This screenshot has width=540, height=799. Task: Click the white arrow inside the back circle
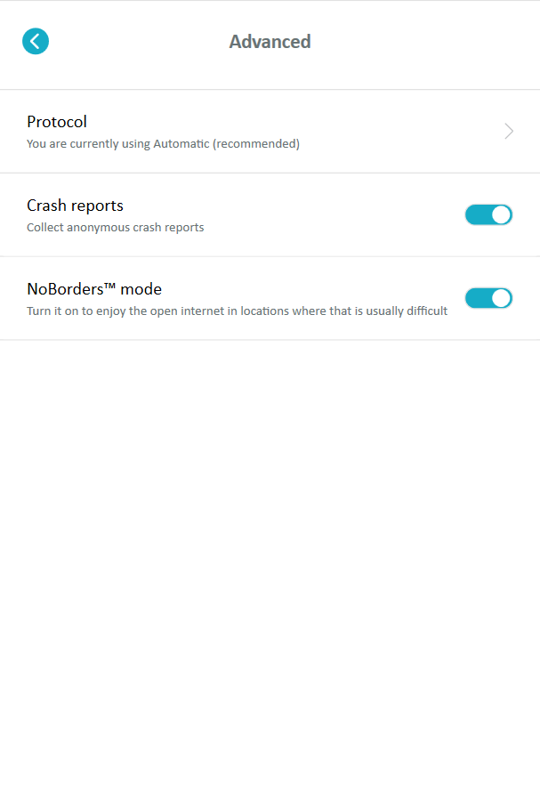click(x=35, y=41)
